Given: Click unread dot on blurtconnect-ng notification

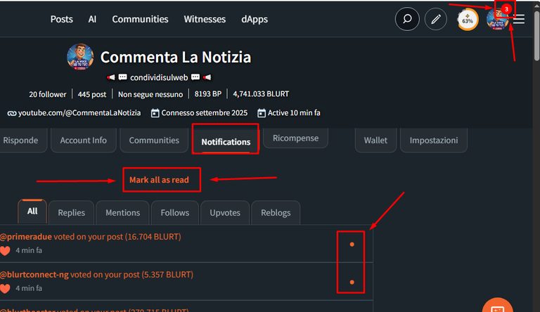Looking at the screenshot, I should [352, 282].
